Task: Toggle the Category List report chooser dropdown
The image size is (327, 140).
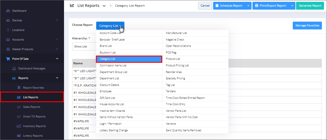Action: (x=110, y=26)
